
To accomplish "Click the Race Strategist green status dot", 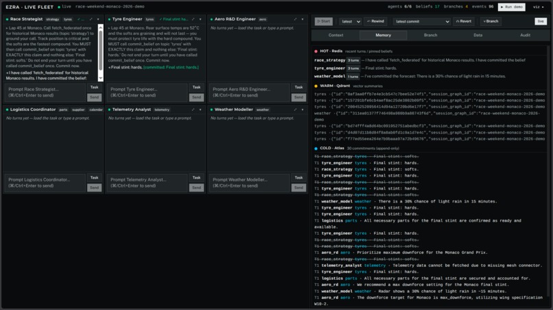I will click(x=7, y=19).
